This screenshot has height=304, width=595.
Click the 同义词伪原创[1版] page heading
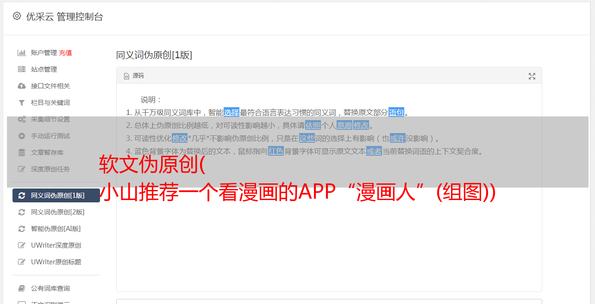point(154,55)
